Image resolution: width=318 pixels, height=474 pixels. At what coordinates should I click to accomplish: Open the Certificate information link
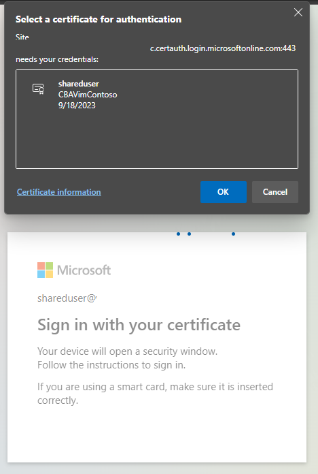(x=59, y=192)
